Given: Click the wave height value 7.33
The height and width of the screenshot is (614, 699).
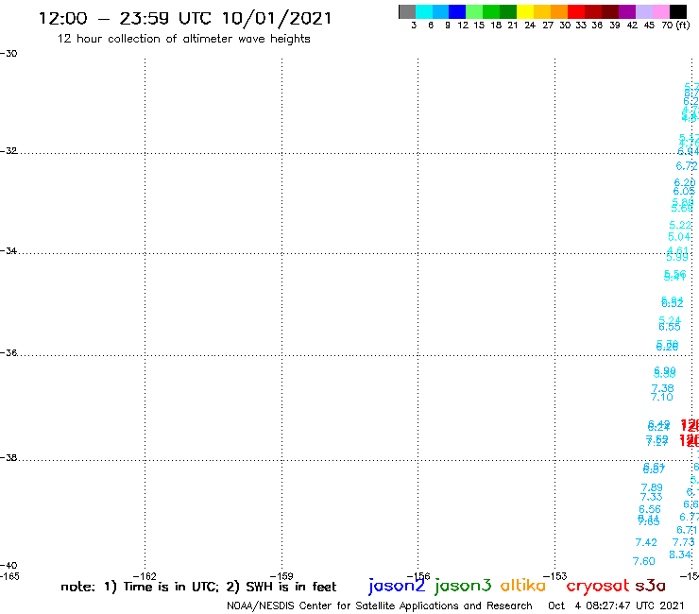Looking at the screenshot, I should click(x=652, y=497).
